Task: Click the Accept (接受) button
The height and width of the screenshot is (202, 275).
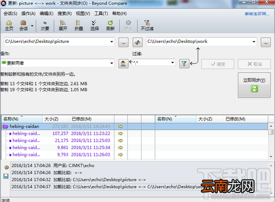Action: coord(218,64)
